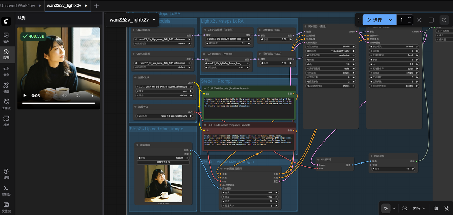Open the keyboard shortcuts (快捷键) panel
This screenshot has width=453, height=215.
pos(6,207)
